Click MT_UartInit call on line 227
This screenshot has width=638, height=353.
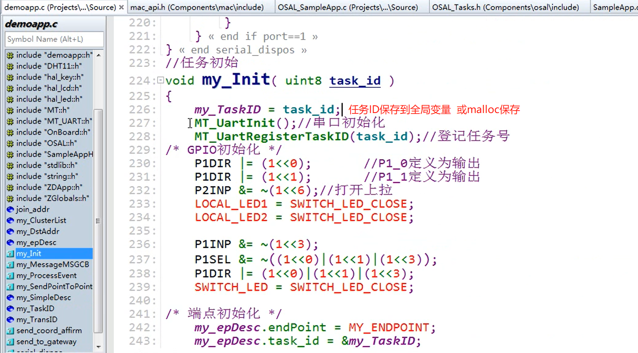235,123
